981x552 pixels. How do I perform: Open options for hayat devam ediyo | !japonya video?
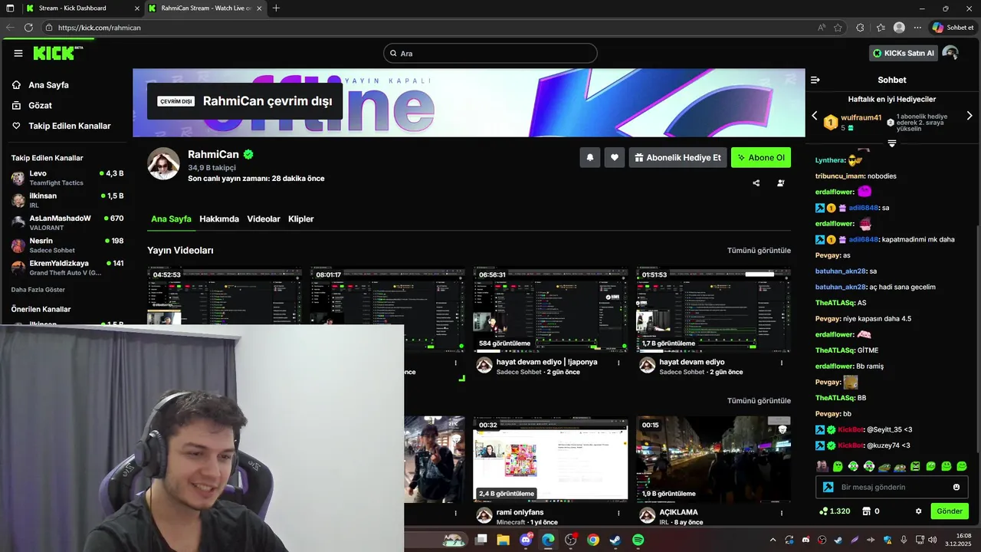pyautogui.click(x=619, y=363)
